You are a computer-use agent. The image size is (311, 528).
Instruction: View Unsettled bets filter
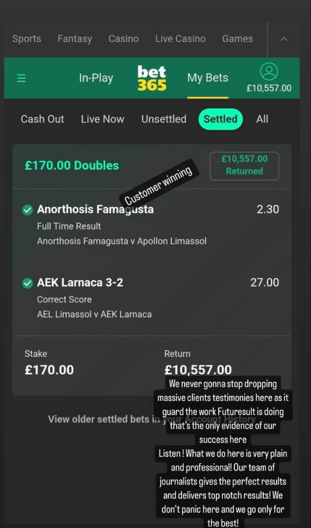(164, 119)
